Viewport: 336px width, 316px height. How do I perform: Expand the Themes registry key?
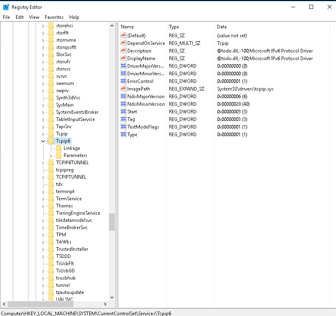(x=43, y=206)
